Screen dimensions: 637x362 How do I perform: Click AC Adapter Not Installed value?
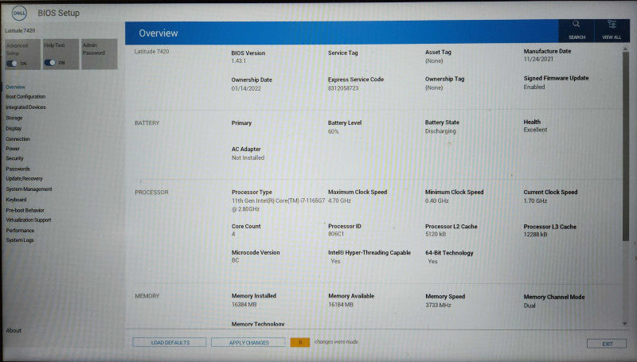pyautogui.click(x=248, y=158)
